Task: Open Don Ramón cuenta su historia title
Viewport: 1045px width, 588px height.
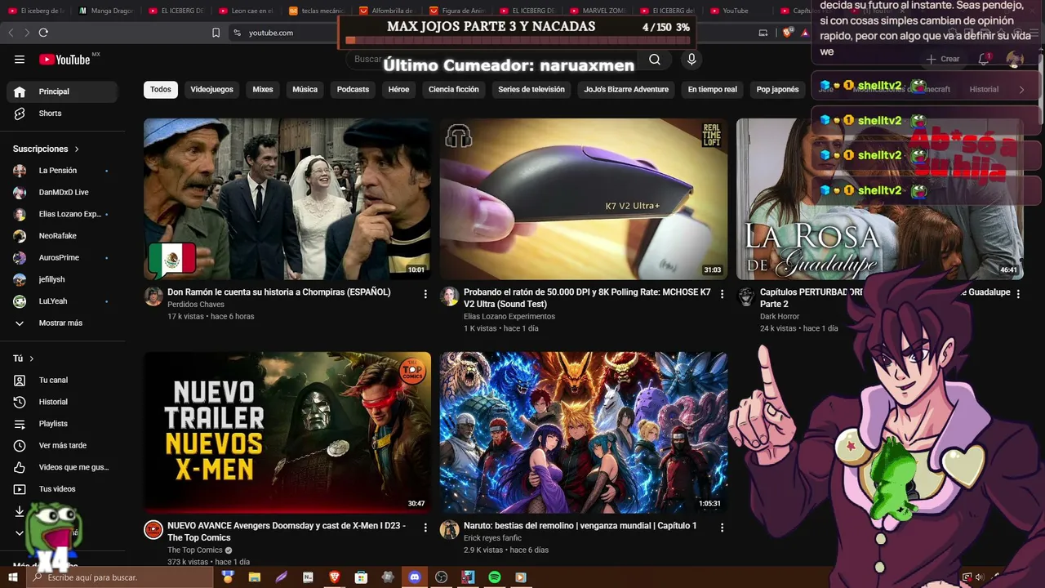Action: 279,292
